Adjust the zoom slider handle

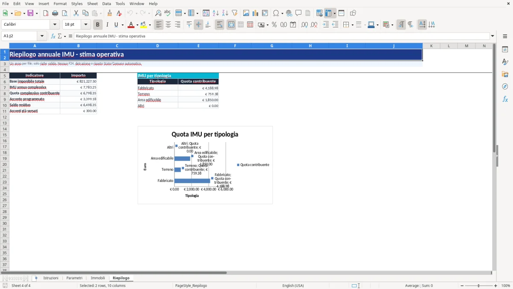(478, 286)
